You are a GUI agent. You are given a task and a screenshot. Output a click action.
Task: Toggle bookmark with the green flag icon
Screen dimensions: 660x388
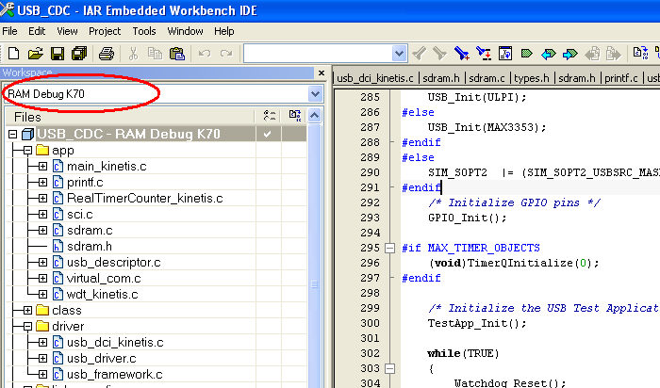coord(526,54)
